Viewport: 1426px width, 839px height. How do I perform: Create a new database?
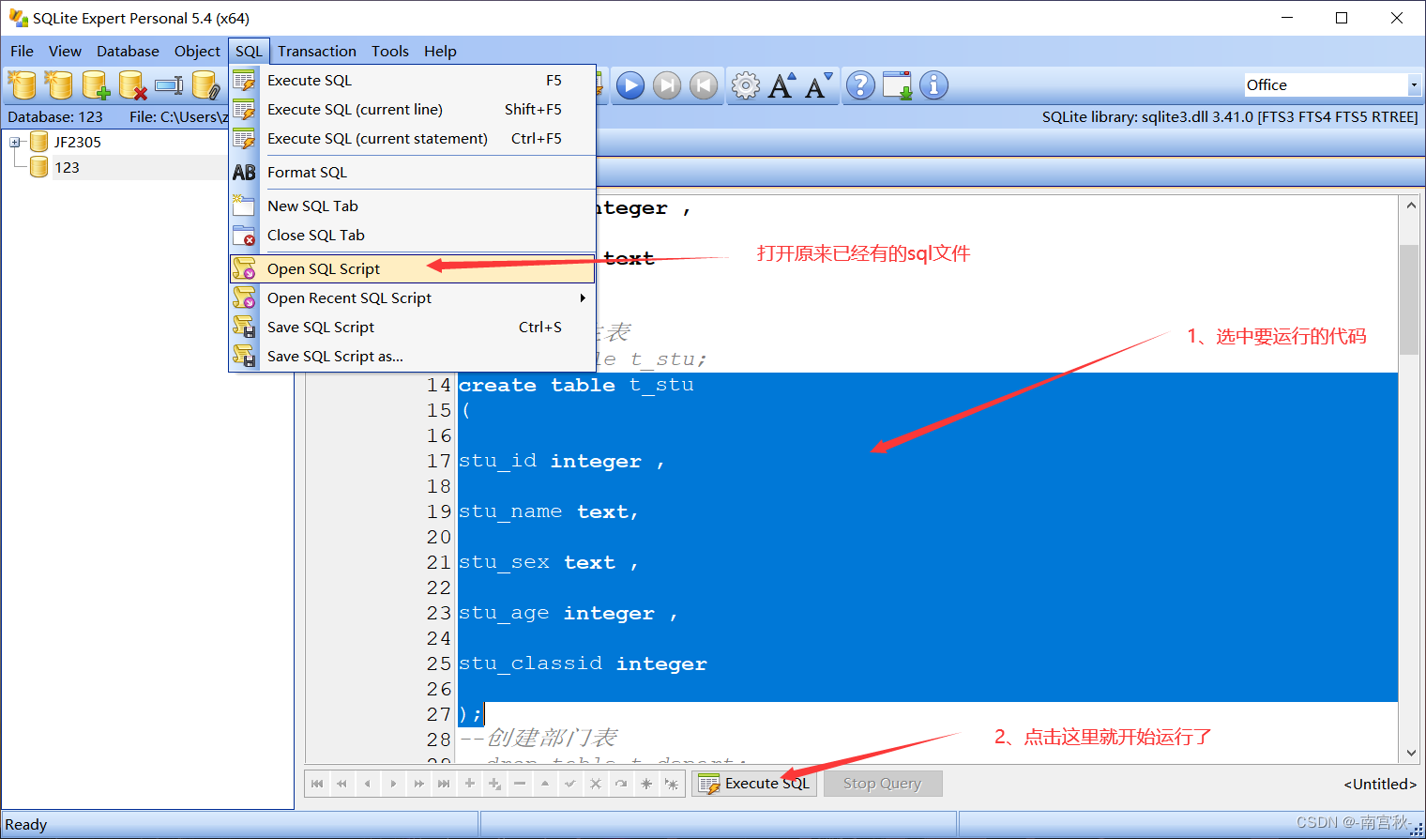tap(22, 84)
